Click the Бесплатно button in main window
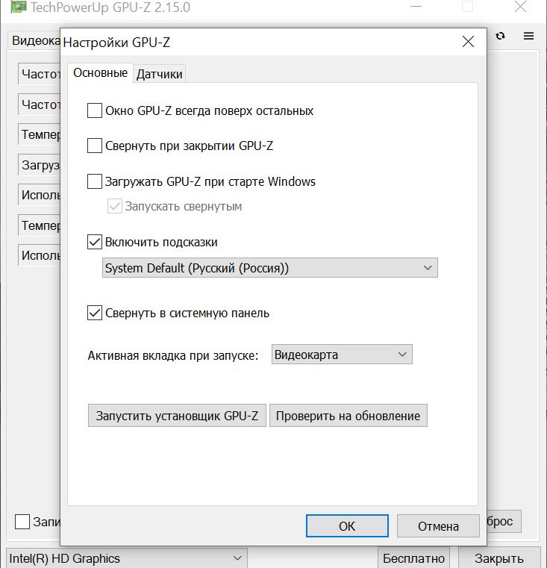 coord(413,558)
